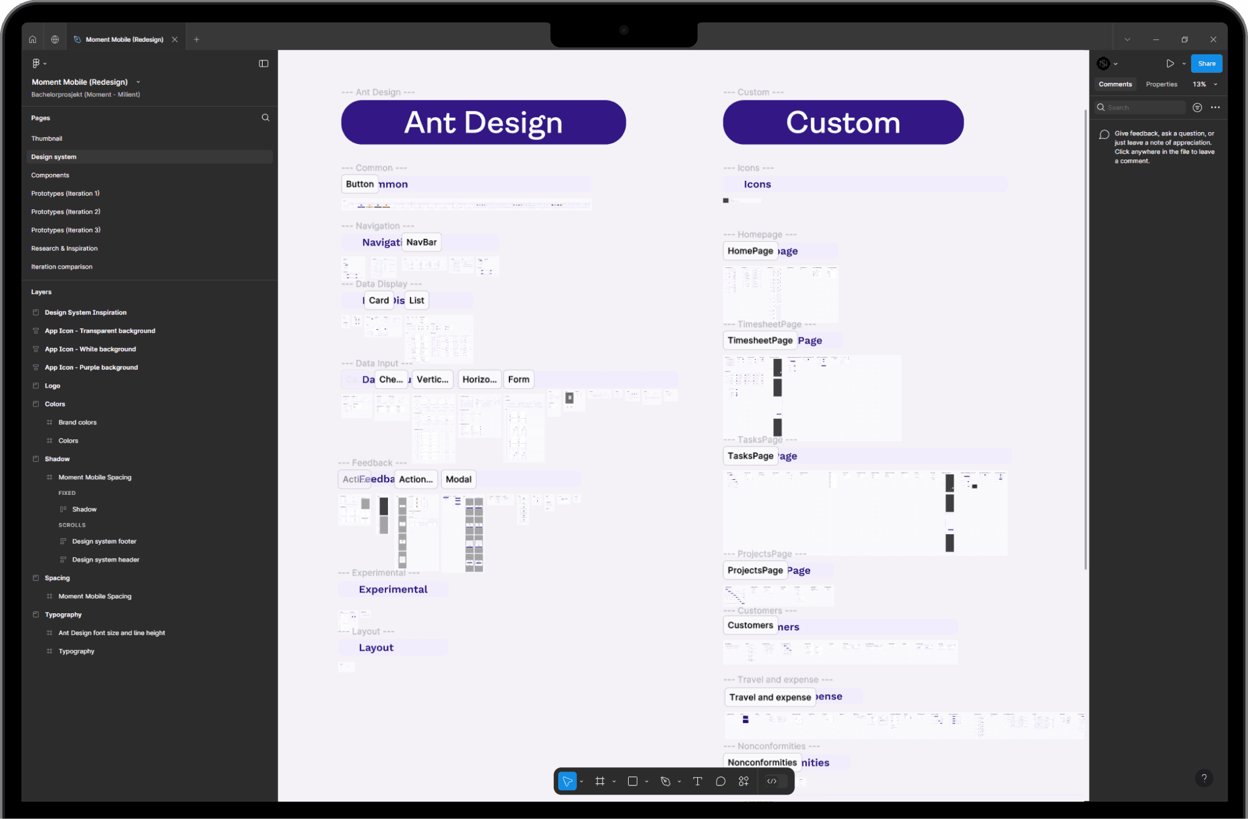Activate the Comment tool in toolbar

point(720,781)
